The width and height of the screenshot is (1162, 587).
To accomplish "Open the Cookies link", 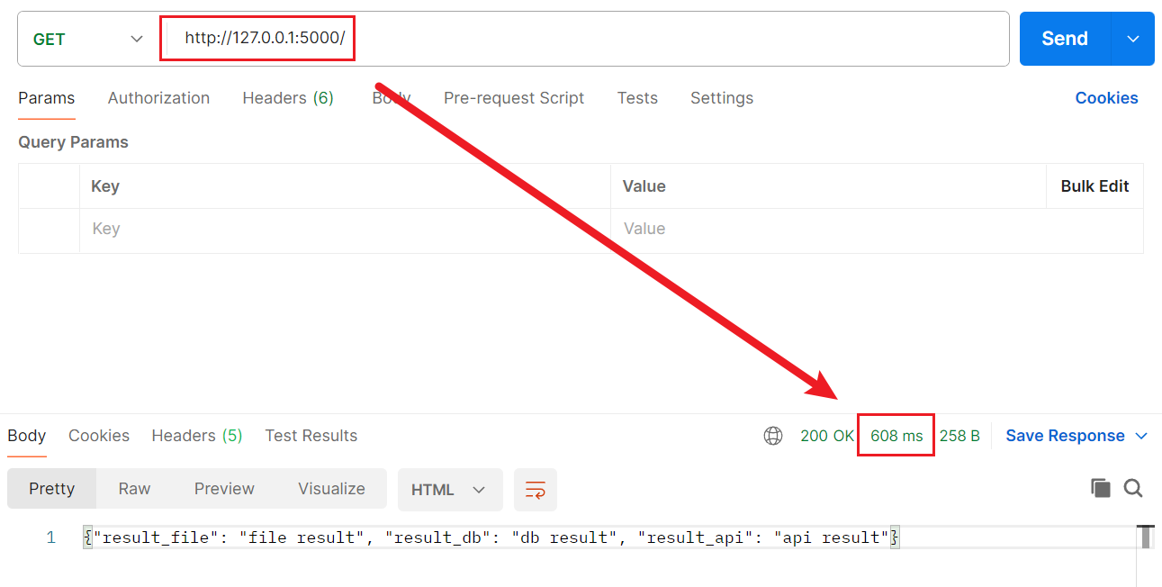I will [1107, 98].
